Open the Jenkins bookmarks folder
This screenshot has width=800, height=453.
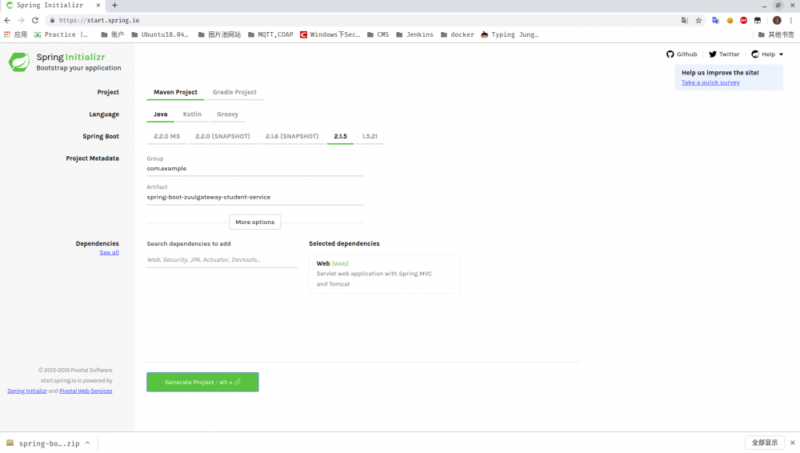[414, 34]
